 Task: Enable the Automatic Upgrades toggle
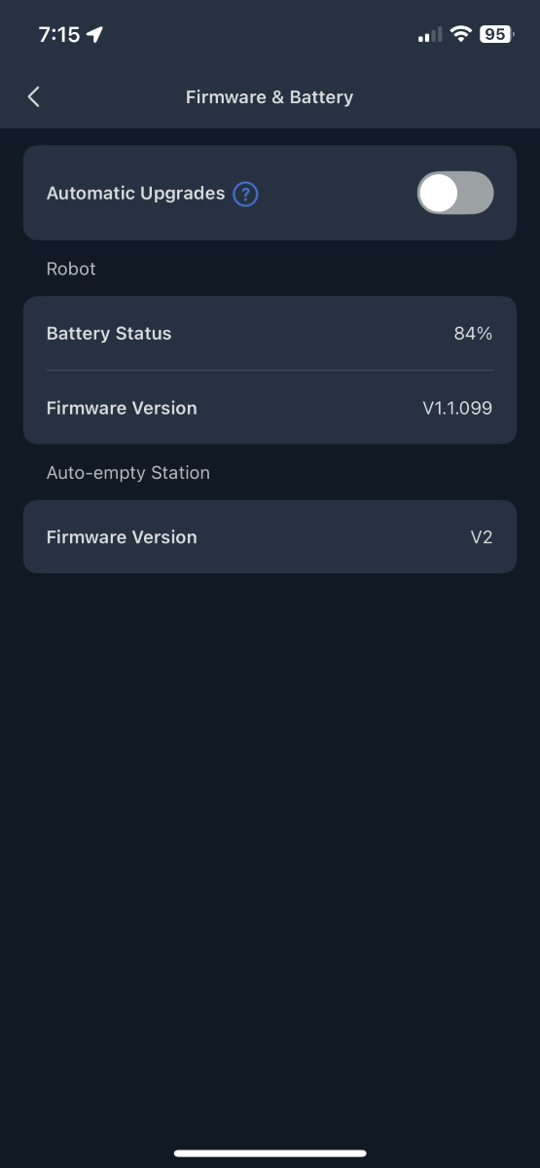tap(455, 193)
